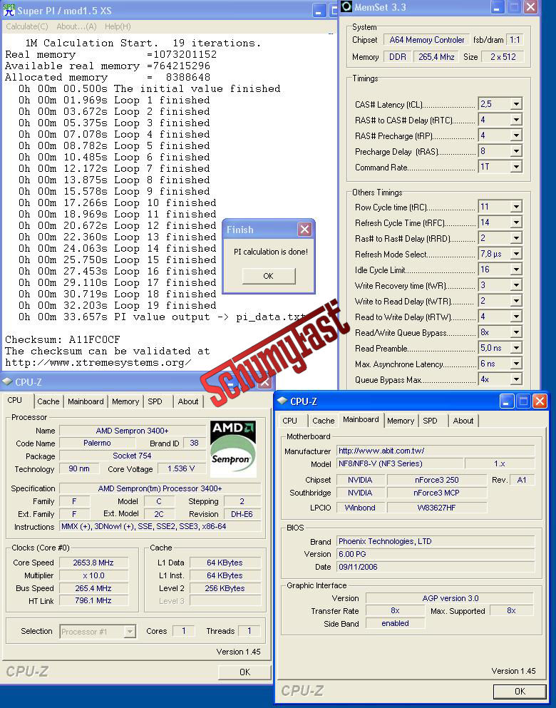Click the W83627HF LPCIO field
Screen dimensions: 556x708
[x=436, y=508]
